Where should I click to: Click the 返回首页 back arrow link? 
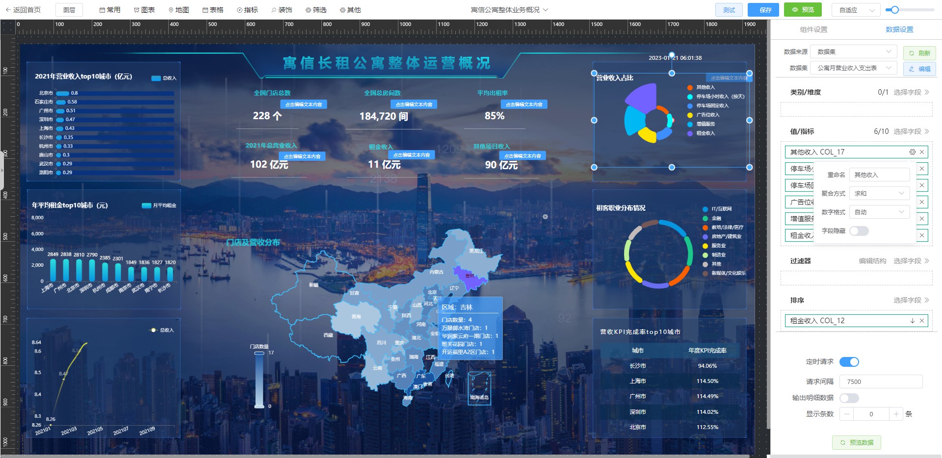coord(23,10)
